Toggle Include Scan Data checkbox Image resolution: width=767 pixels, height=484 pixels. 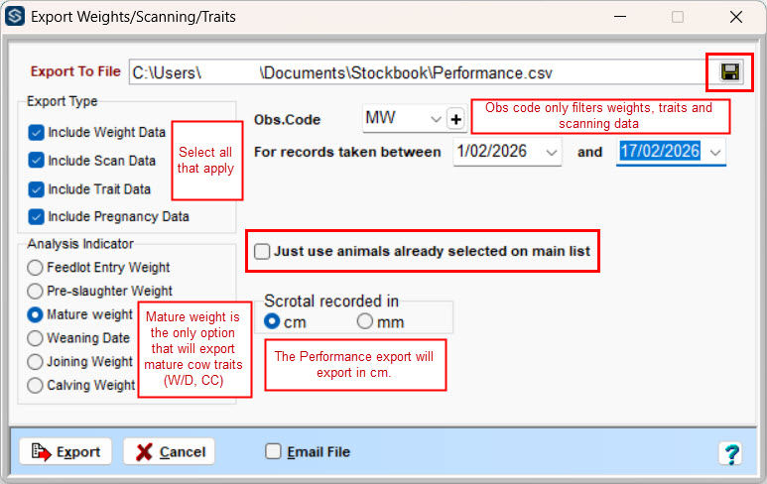[x=37, y=161]
